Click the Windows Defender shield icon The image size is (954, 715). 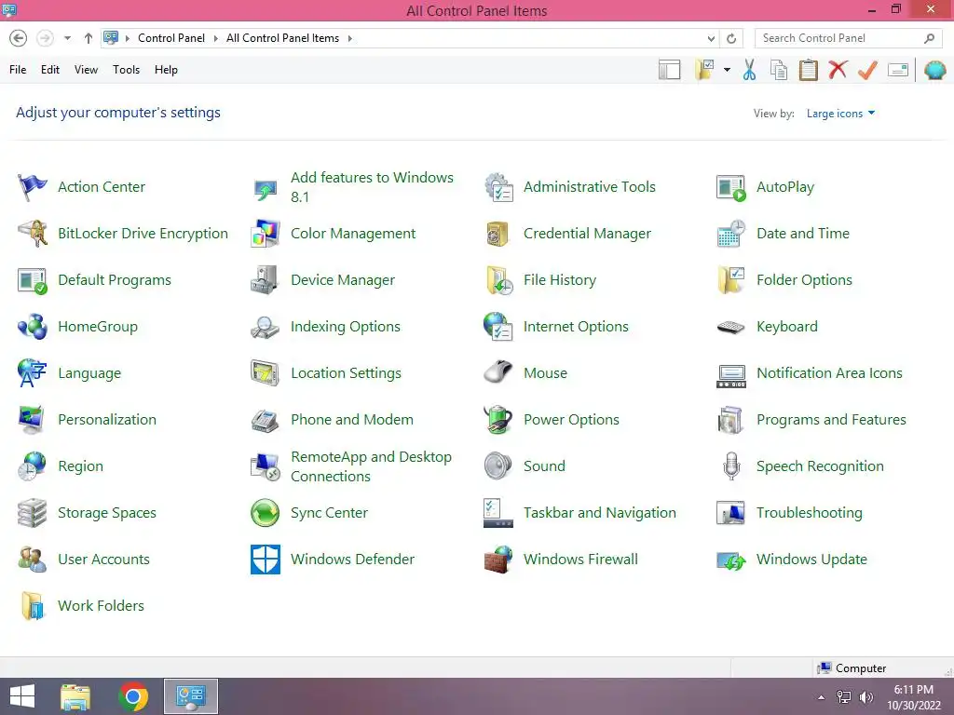[x=266, y=560]
